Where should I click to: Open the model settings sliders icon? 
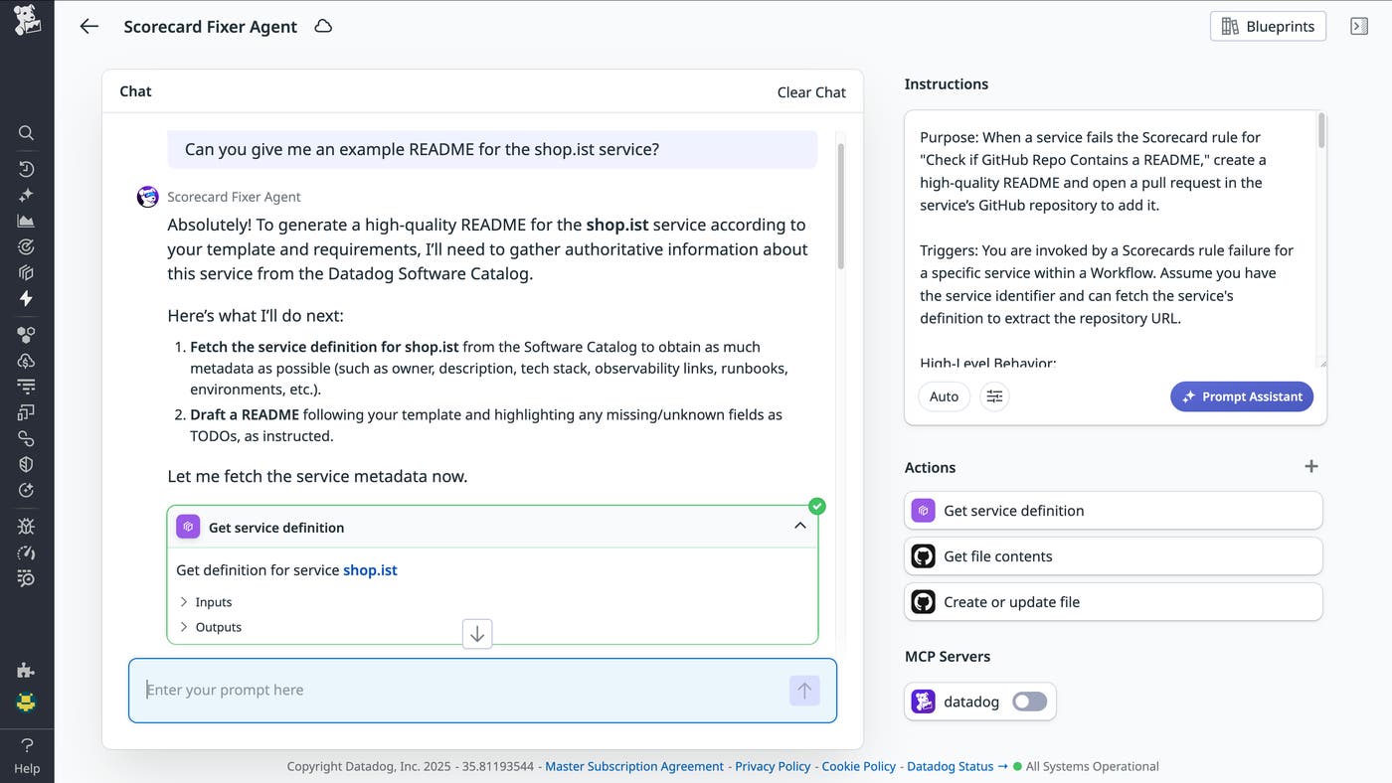click(994, 396)
